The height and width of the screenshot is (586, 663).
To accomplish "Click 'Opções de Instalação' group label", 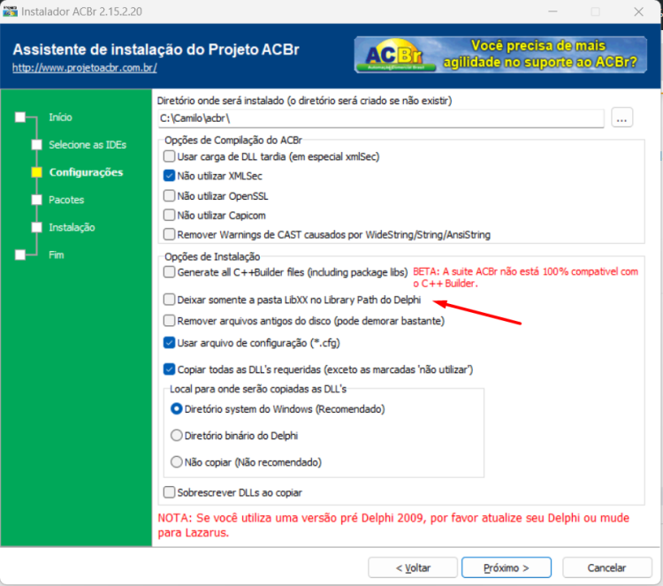I will [212, 256].
